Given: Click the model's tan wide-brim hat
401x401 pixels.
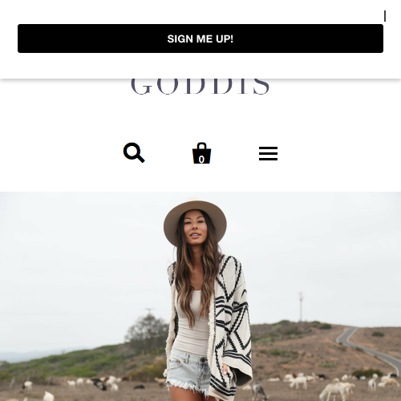Looking at the screenshot, I should (x=195, y=218).
